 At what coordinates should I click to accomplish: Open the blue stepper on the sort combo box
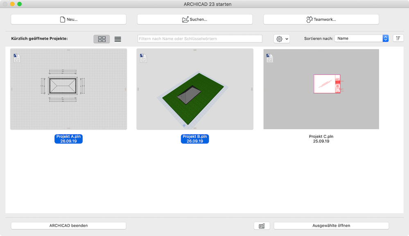click(x=385, y=38)
